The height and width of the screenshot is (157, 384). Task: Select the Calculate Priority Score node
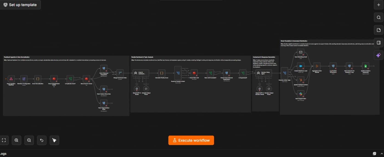coord(162,73)
